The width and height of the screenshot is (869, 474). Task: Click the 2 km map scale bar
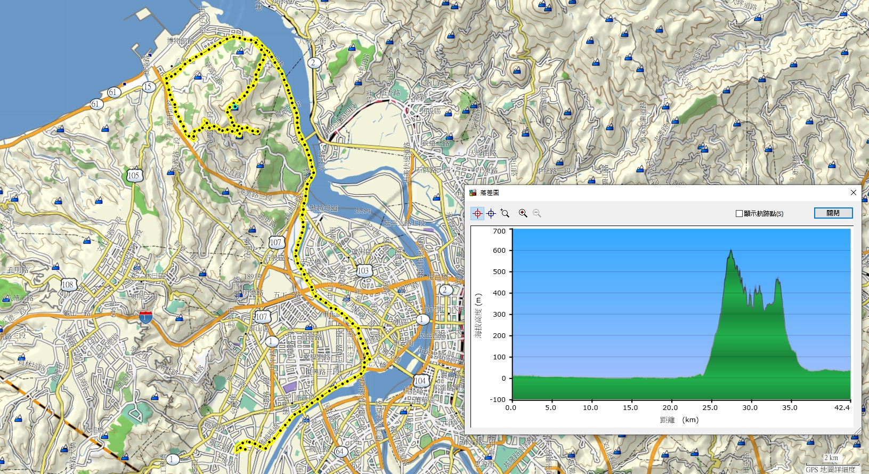tap(831, 462)
